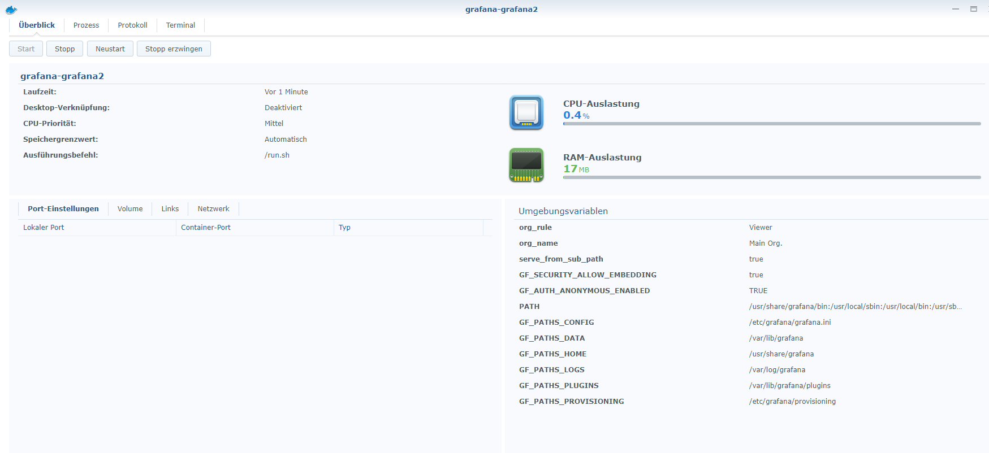Select the Port-Einstellungen tab
This screenshot has width=989, height=453.
(x=63, y=208)
